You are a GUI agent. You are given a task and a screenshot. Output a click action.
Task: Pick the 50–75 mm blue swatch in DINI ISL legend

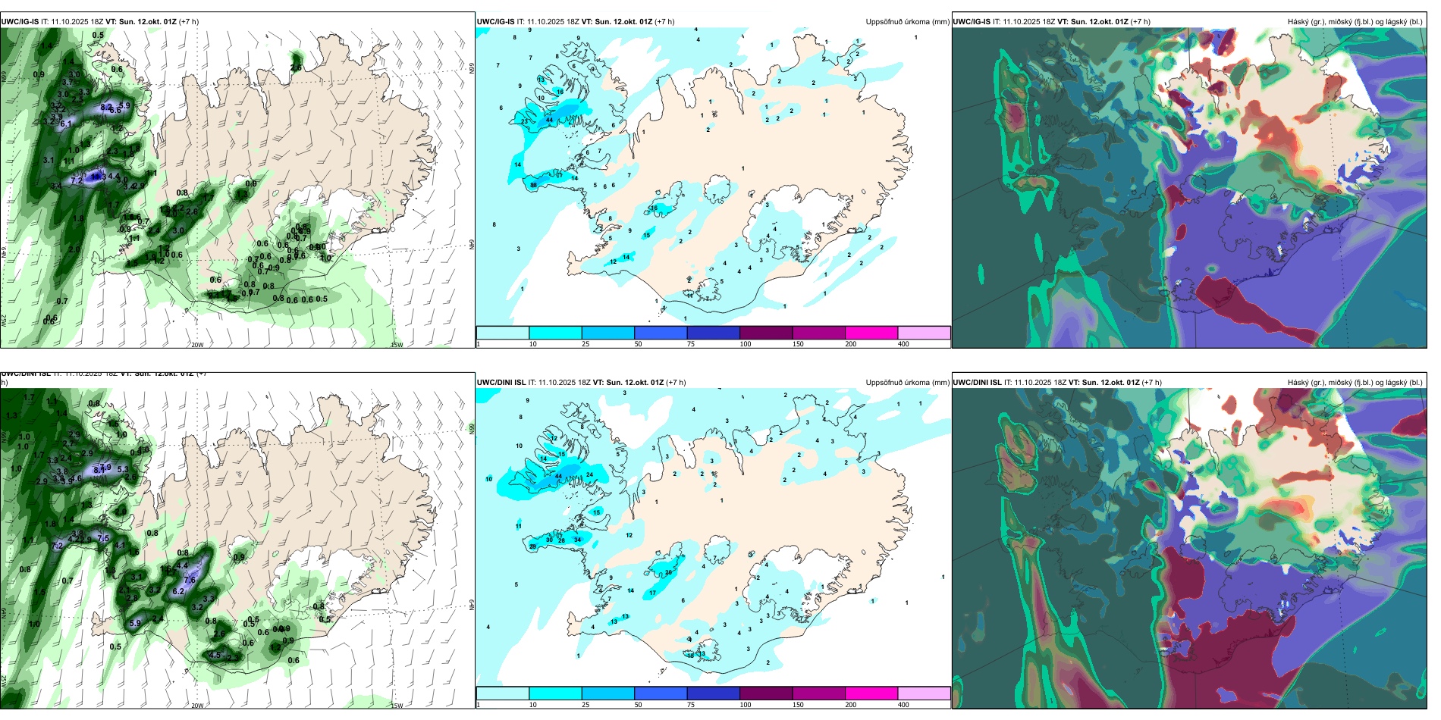[x=661, y=693]
